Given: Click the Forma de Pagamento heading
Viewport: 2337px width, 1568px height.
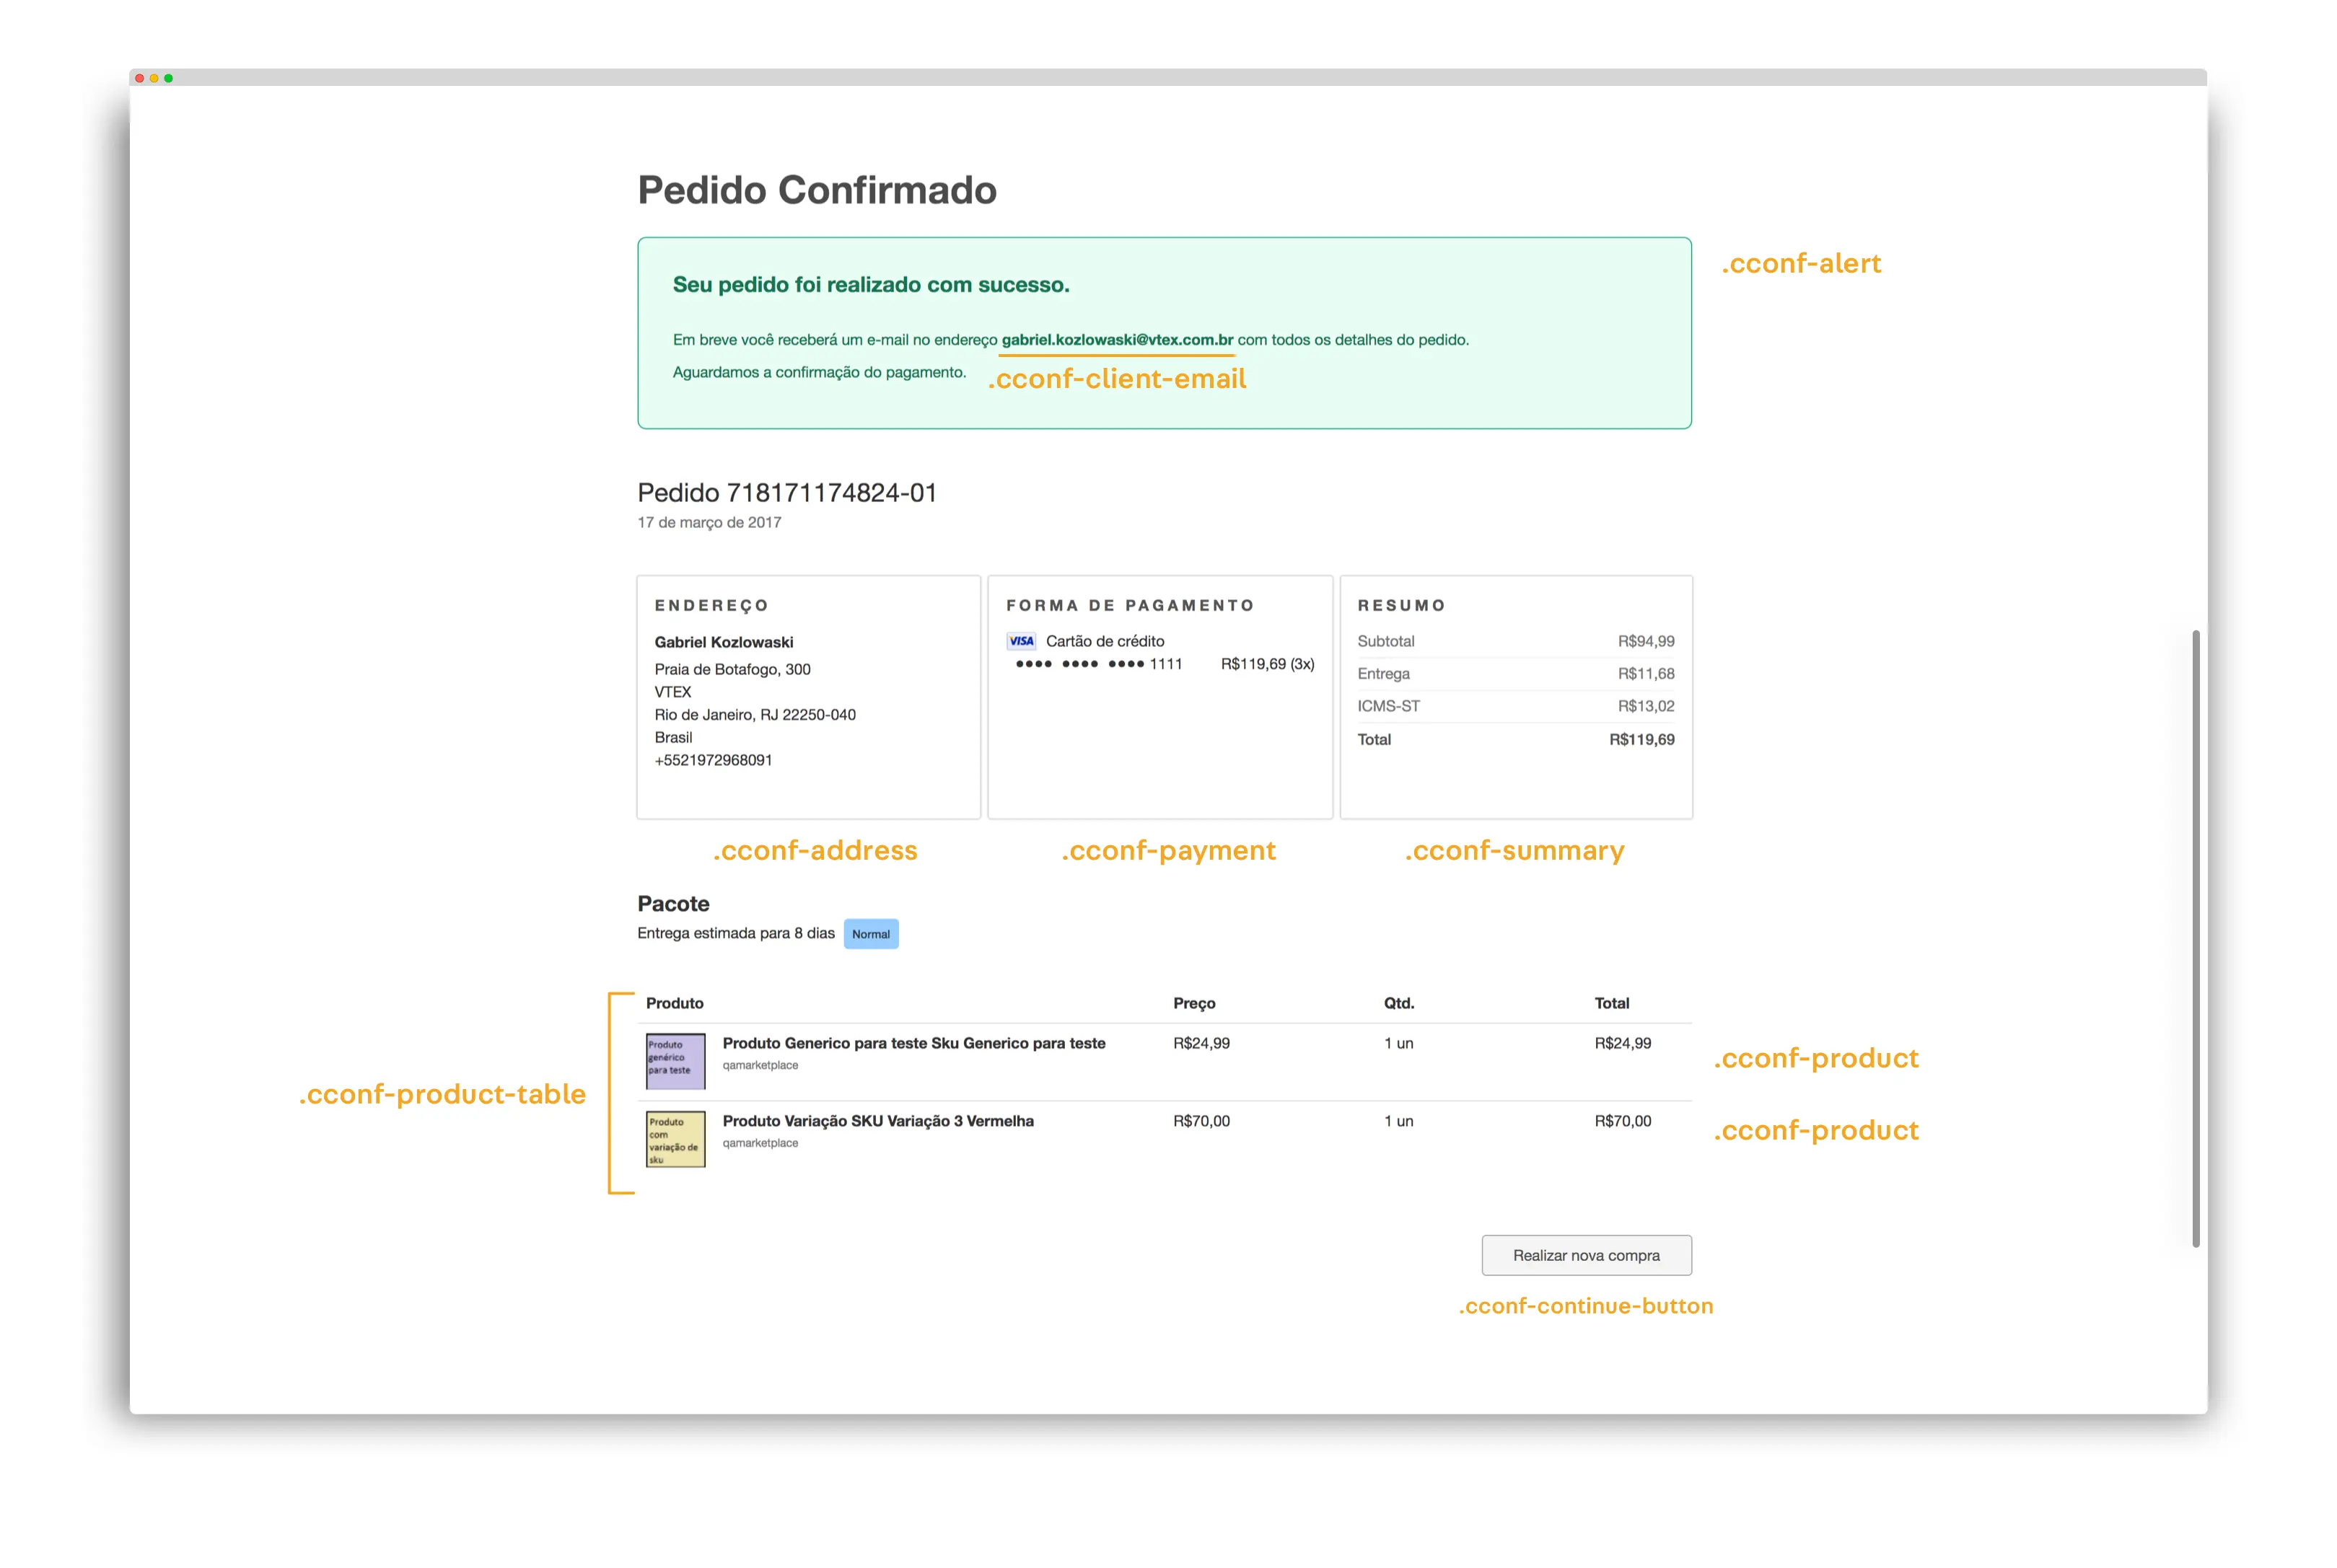Looking at the screenshot, I should coord(1129,605).
